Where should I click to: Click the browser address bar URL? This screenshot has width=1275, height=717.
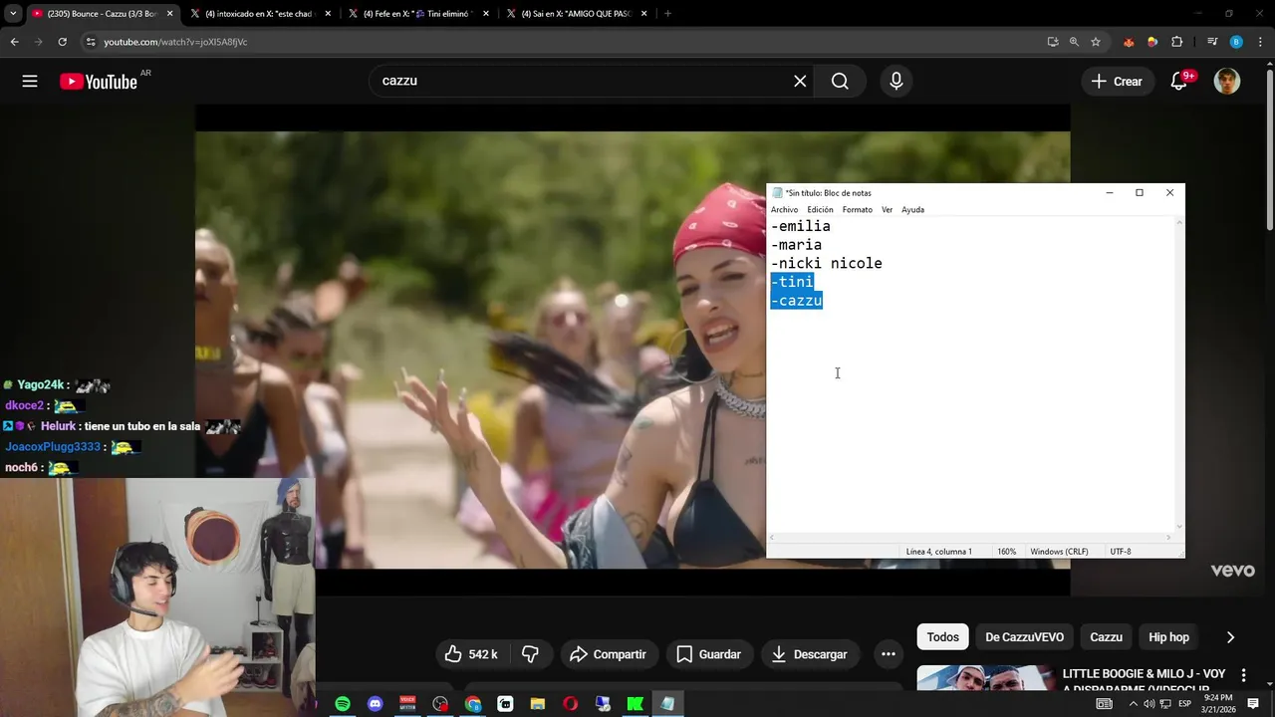[x=175, y=42]
